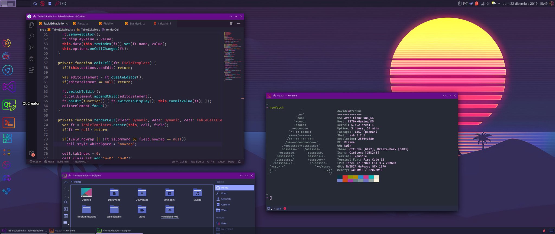
Task: Close the TableEditable.hx editor tab
Action: click(x=67, y=24)
